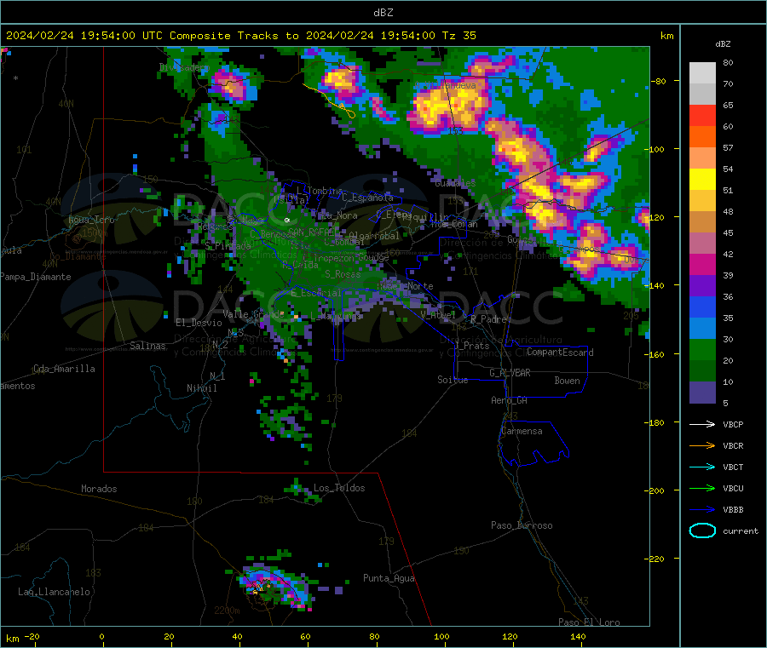Click the SAN_RAFAEL city label
Image resolution: width=767 pixels, height=648 pixels.
[x=314, y=232]
